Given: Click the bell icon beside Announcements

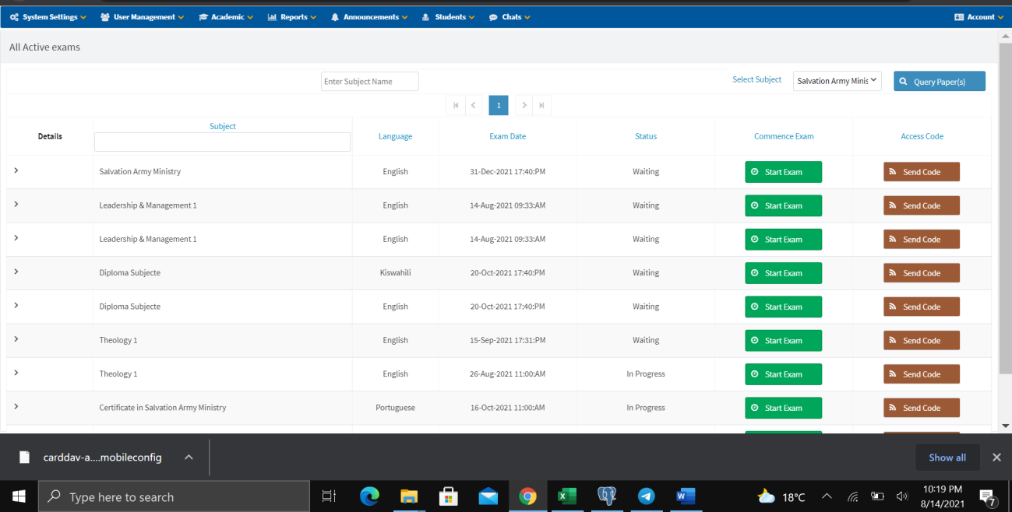Looking at the screenshot, I should [x=333, y=16].
